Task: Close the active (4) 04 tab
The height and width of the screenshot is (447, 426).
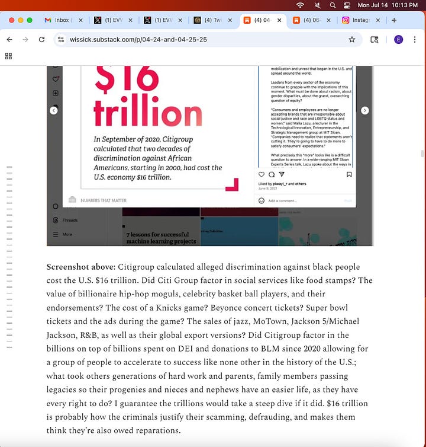Action: coord(279,20)
